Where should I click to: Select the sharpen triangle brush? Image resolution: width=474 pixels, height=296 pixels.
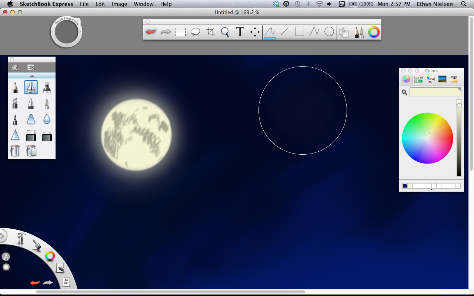pos(15,135)
